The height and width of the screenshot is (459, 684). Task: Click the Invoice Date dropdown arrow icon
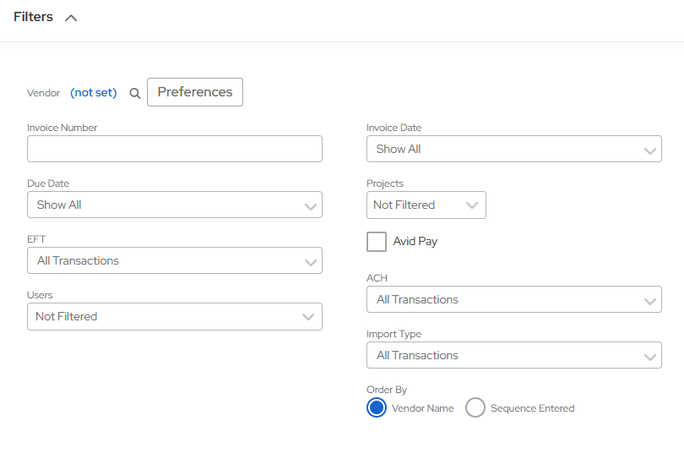tap(649, 150)
